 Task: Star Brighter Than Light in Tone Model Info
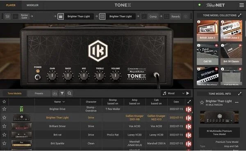coord(202,102)
